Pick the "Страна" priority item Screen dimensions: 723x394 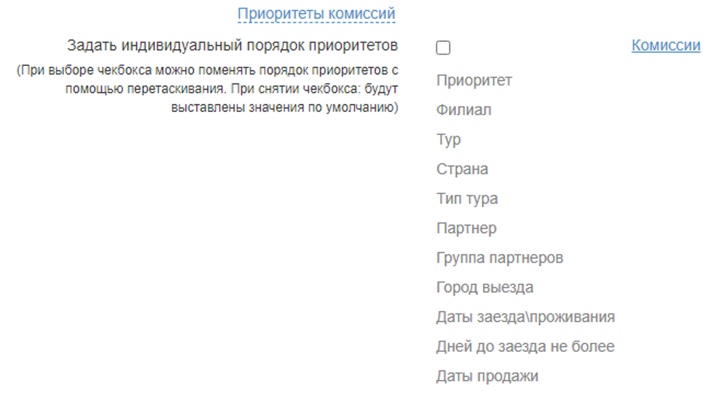click(462, 169)
